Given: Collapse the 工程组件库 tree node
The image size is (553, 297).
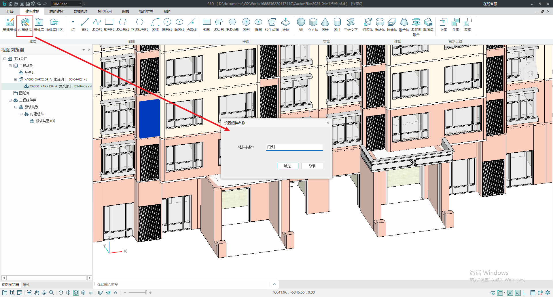Looking at the screenshot, I should pyautogui.click(x=10, y=100).
